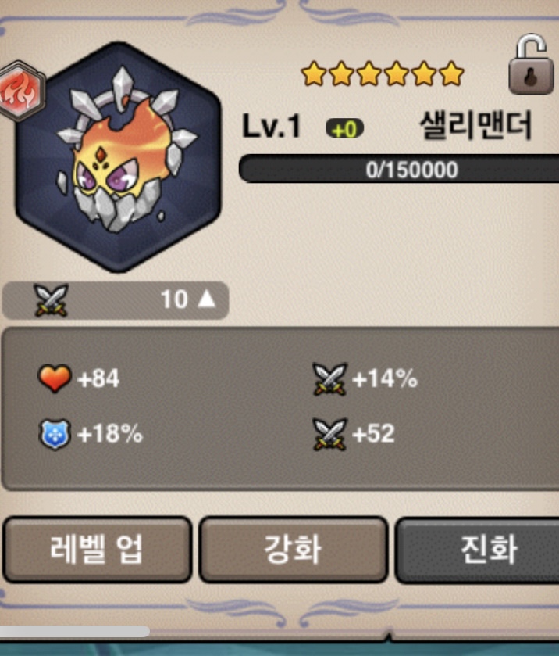Select the Salamander monster portrait

pyautogui.click(x=118, y=157)
